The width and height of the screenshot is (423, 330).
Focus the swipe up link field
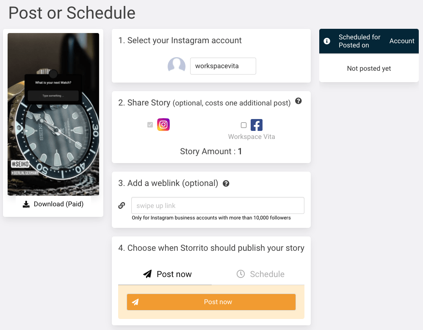(218, 205)
